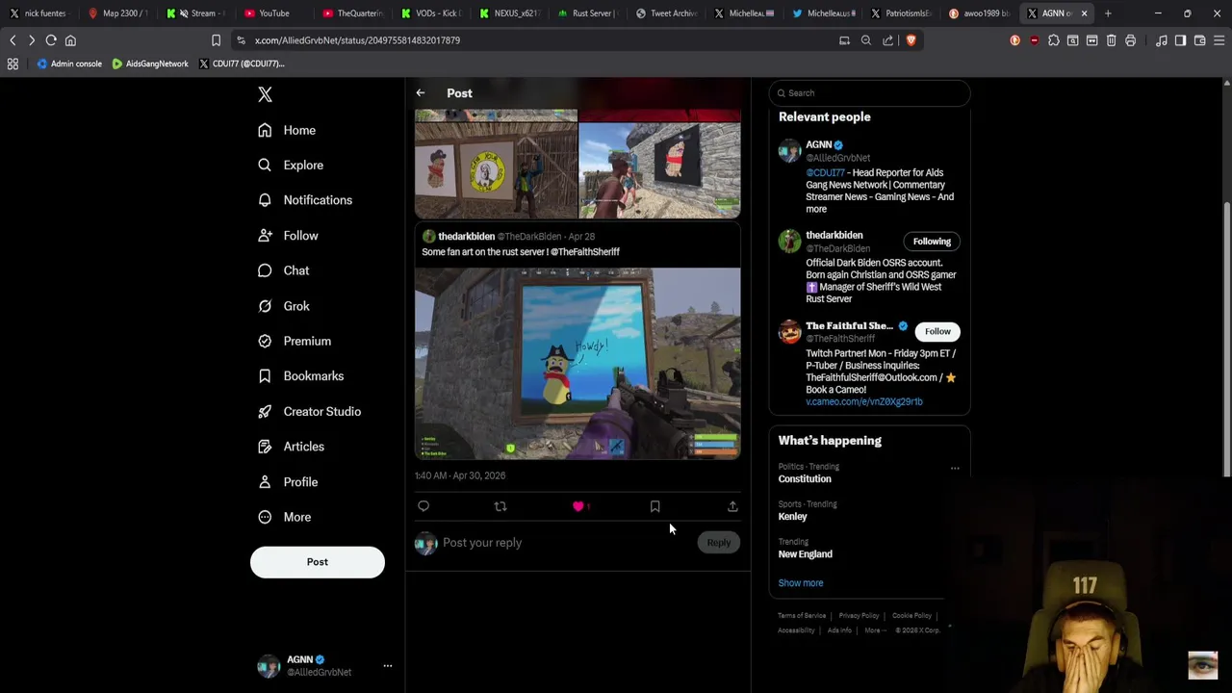Open account options next to AGNN

coord(388,665)
